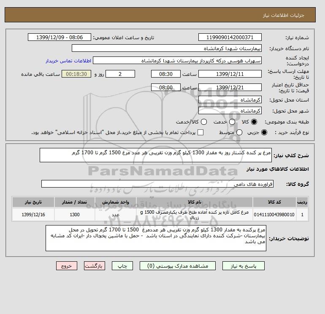Click the بازگشت back button
This screenshot has height=314, width=325.
(95, 266)
